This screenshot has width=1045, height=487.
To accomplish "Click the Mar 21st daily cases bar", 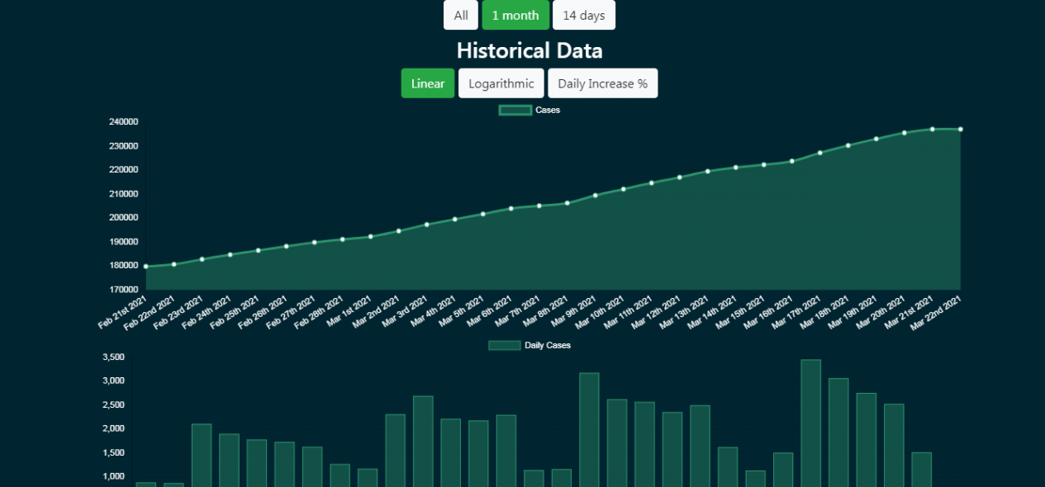I will 921,469.
